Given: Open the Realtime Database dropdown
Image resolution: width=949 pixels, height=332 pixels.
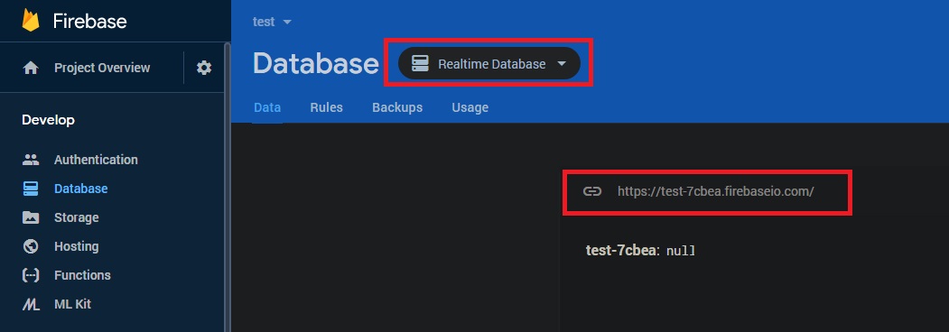Looking at the screenshot, I should click(x=489, y=63).
